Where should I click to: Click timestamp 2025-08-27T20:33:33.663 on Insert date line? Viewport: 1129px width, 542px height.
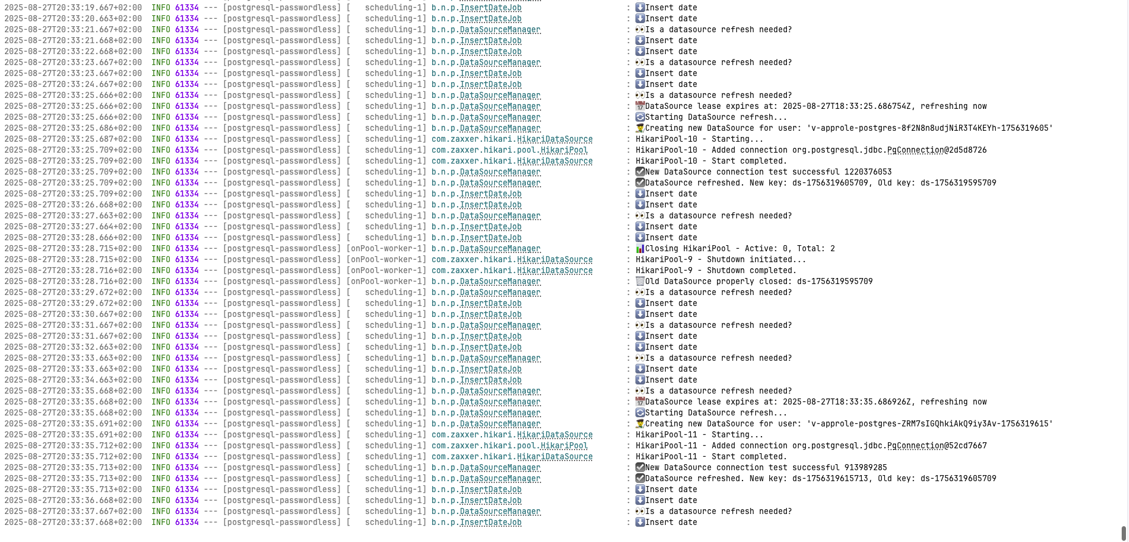[73, 369]
